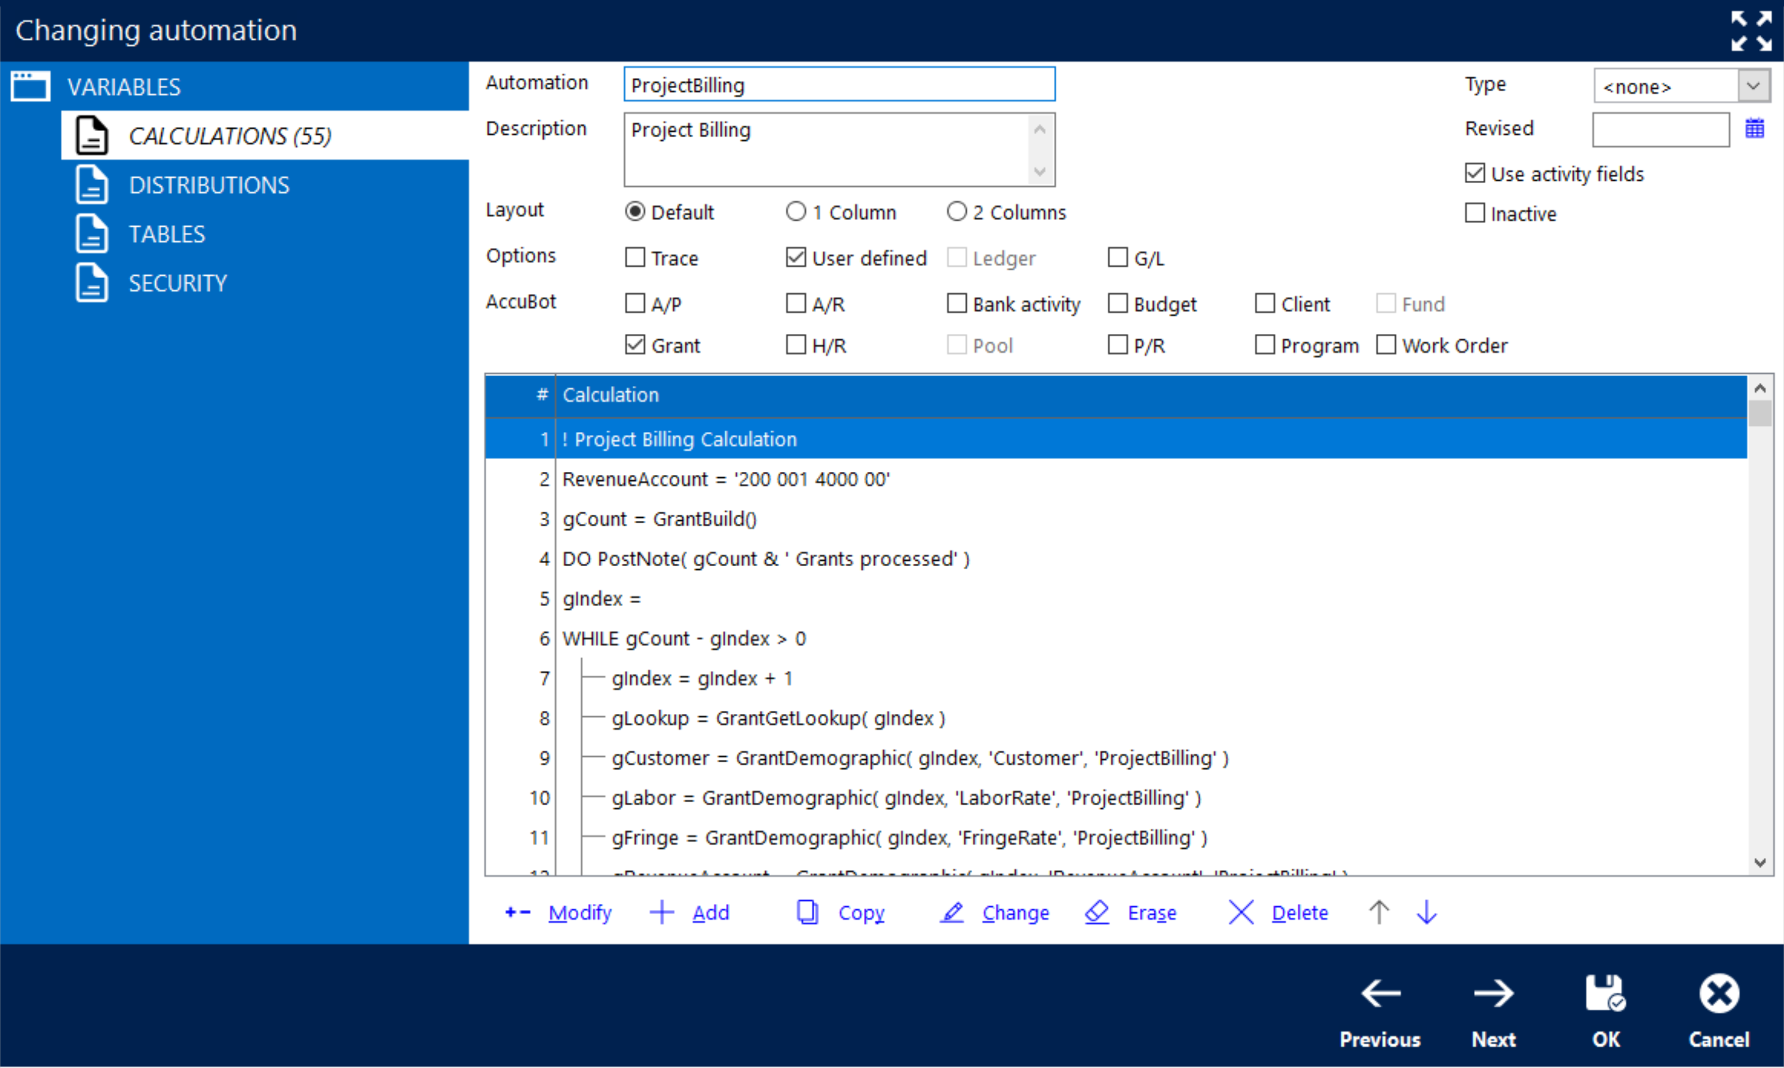Screen dimensions: 1784x1068
Task: Click the Copy pages icon
Action: coord(807,912)
